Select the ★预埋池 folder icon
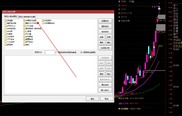The height and width of the screenshot is (116, 182). click(x=24, y=37)
